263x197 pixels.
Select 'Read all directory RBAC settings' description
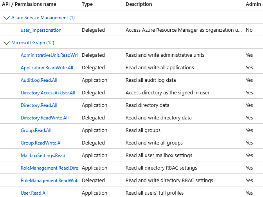click(161, 168)
